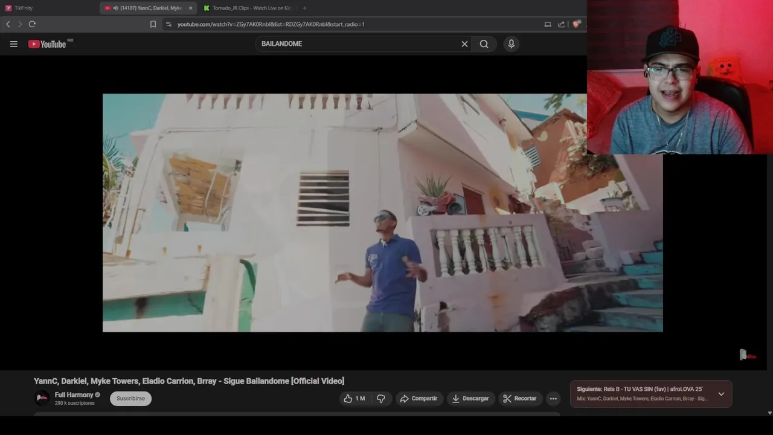773x435 pixels.
Task: Click the 290 k suscriptores text
Action: point(75,403)
